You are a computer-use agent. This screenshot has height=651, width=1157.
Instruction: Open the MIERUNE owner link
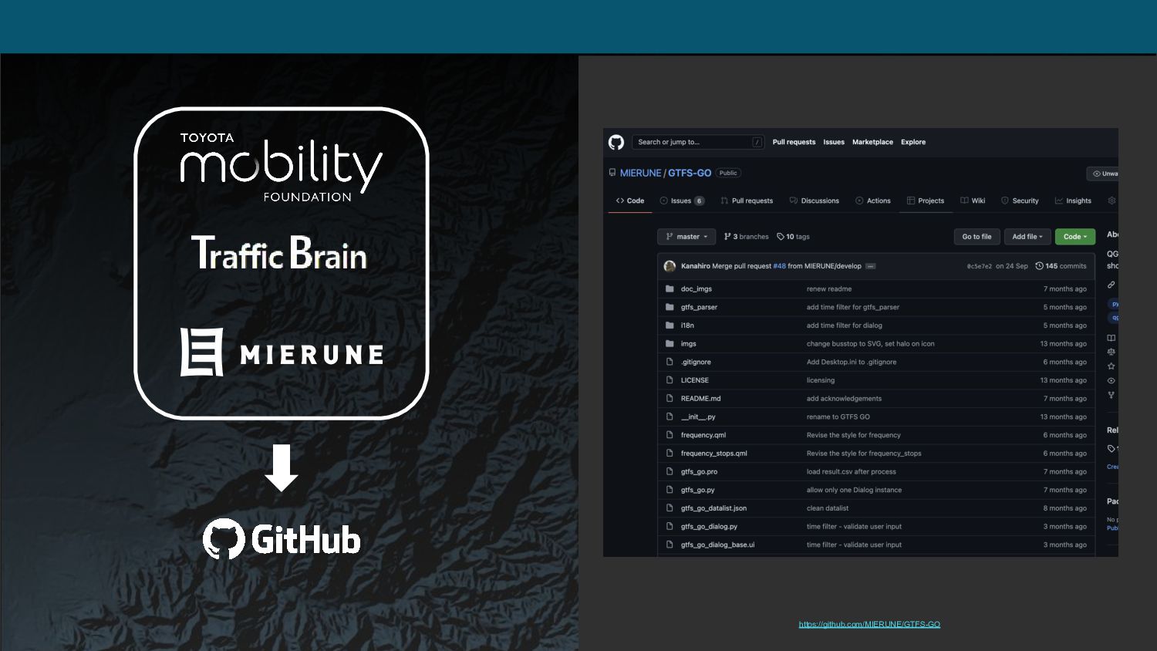coord(640,173)
